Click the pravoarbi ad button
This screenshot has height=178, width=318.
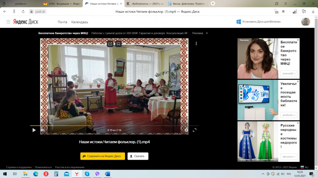coord(289,74)
